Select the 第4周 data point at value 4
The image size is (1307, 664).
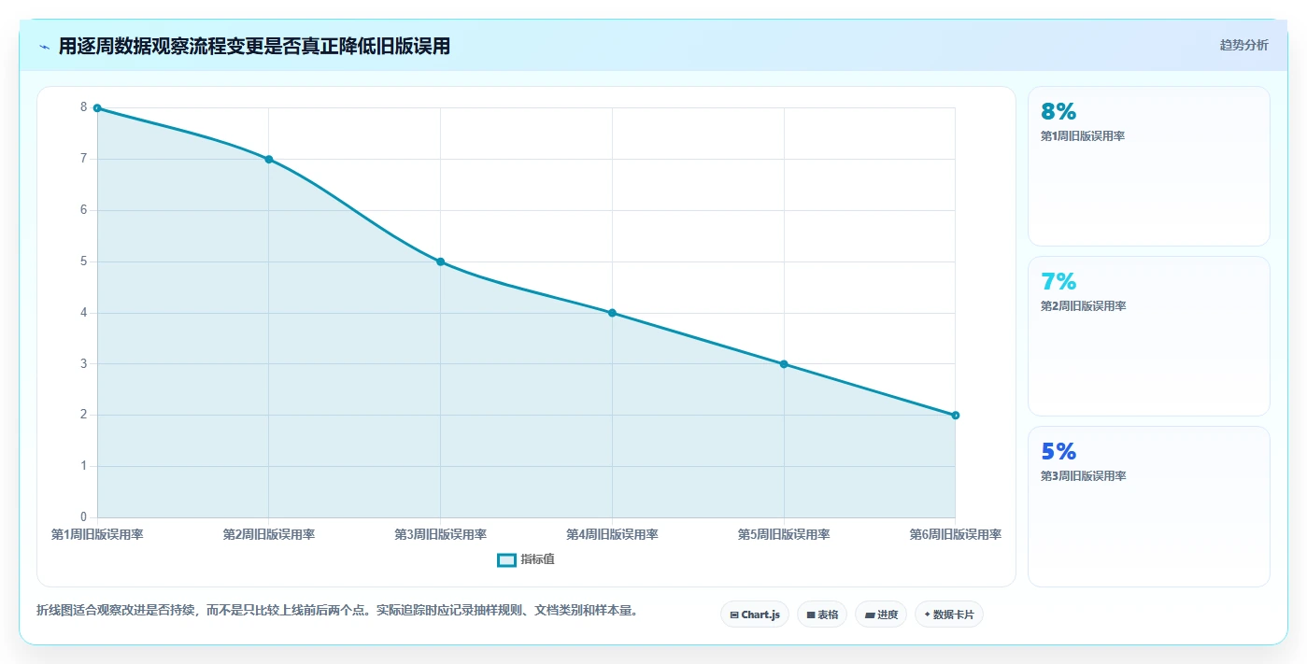pyautogui.click(x=612, y=313)
